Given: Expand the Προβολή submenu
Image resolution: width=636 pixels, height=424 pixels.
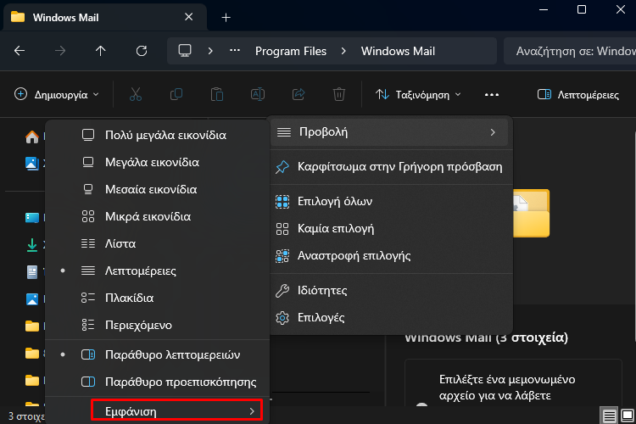Looking at the screenshot, I should (x=389, y=132).
